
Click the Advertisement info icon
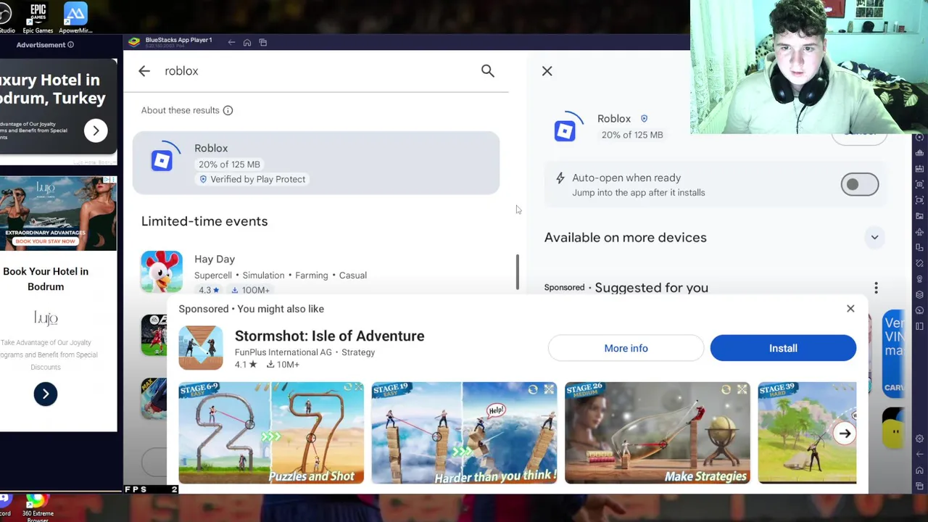tap(70, 45)
